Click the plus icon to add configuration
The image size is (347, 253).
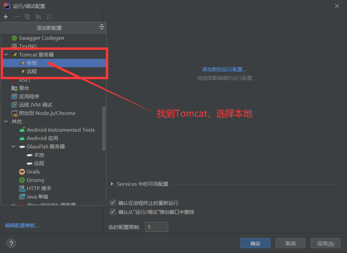[x=6, y=17]
